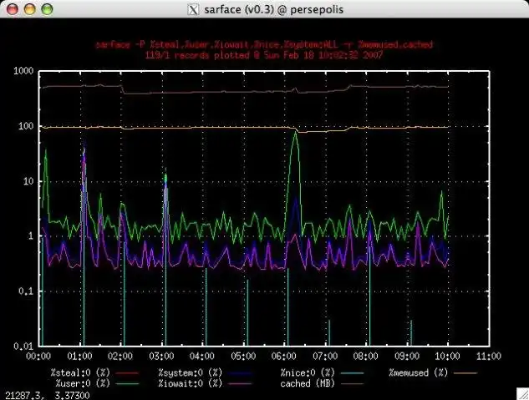Screen dimensions: 529x400
Task: Click the 0.1 label on the y-axis
Action: (26, 291)
